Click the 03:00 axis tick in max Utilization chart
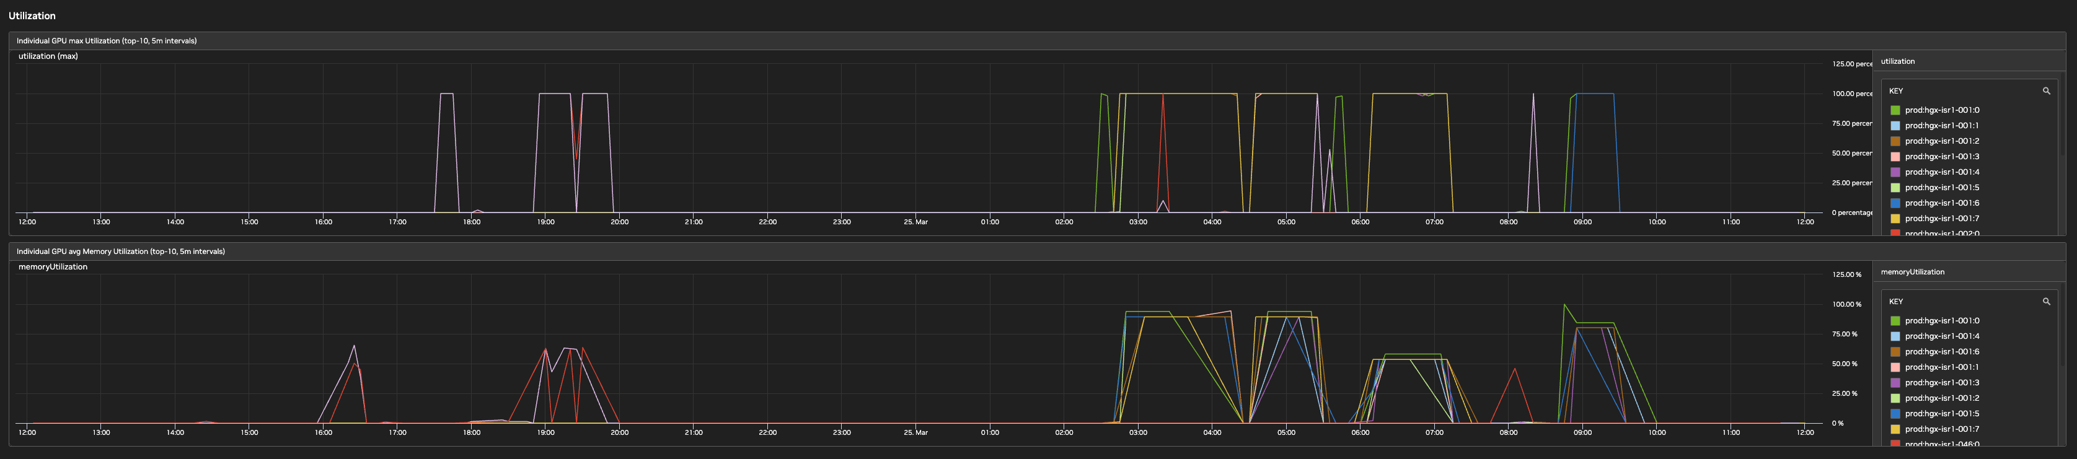 (1138, 222)
